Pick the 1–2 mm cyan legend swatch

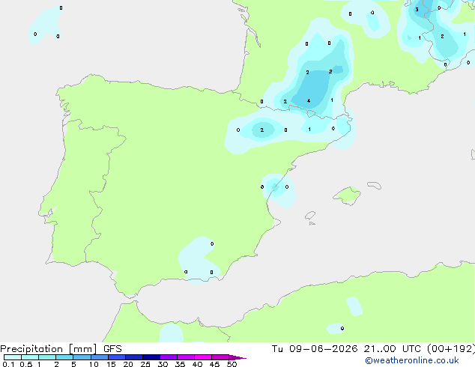pos(47,357)
